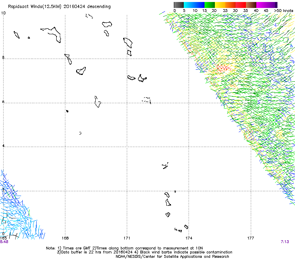
Task: Click the '40' legend scale label
Action: tap(256, 11)
